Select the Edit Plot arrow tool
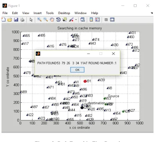 [x=31, y=20]
